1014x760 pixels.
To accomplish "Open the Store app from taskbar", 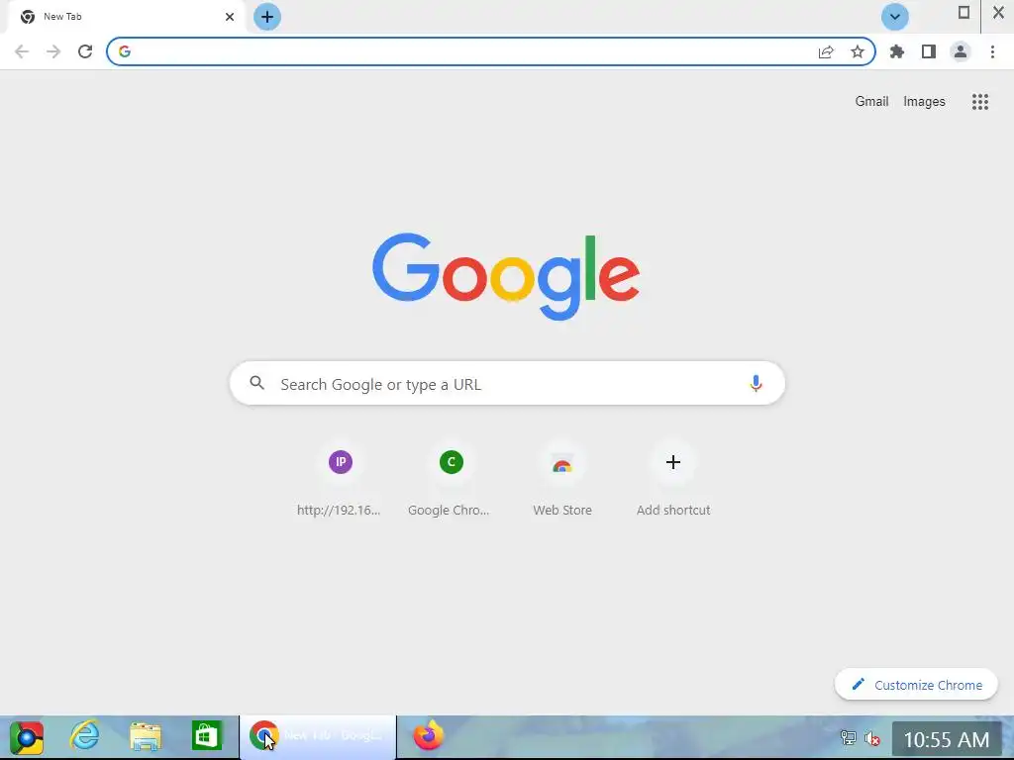I will [206, 736].
